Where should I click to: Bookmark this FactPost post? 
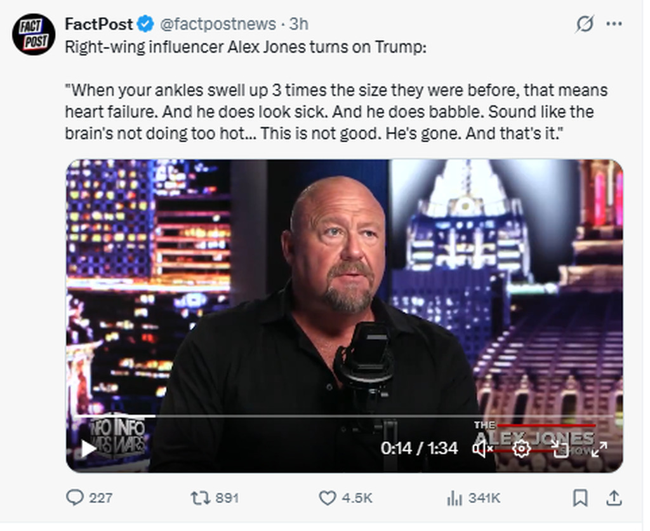point(580,499)
